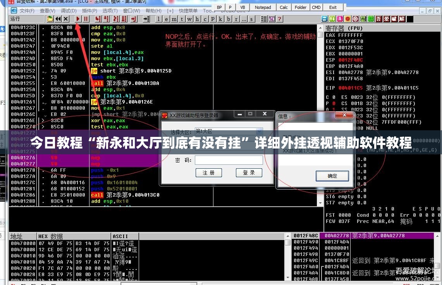Click the BP floating toolbar button
The height and width of the screenshot is (285, 442).
219,7
